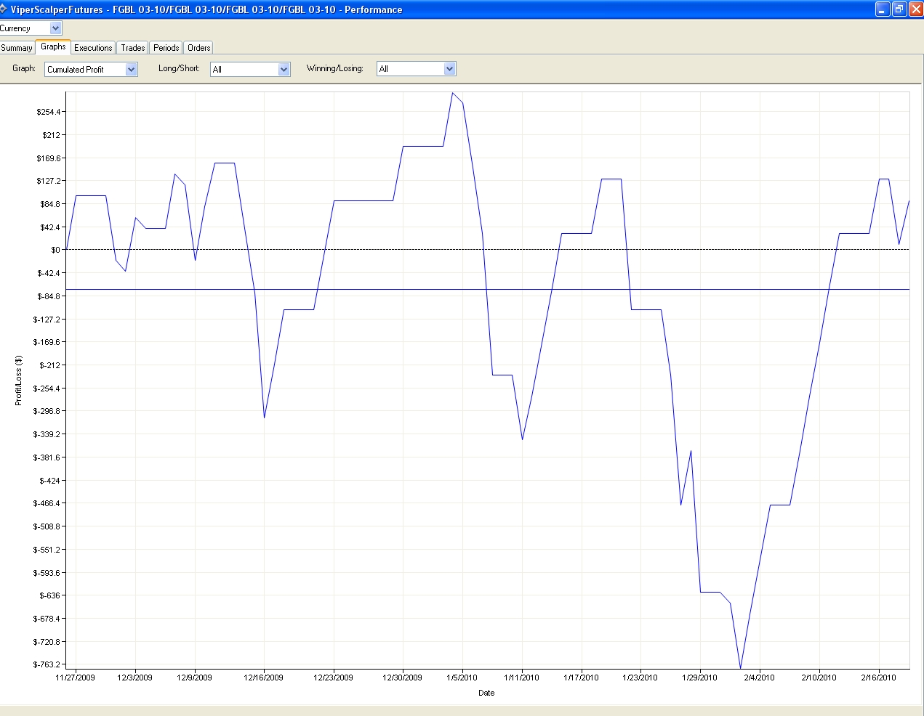
Task: Click the Profit/Loss ($) axis title
Action: pyautogui.click(x=18, y=381)
